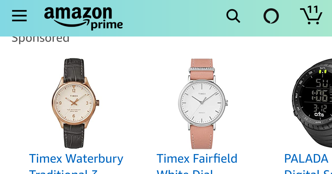Click the Traditional text under Timex Waterbury
This screenshot has width=332, height=174.
[x=58, y=172]
